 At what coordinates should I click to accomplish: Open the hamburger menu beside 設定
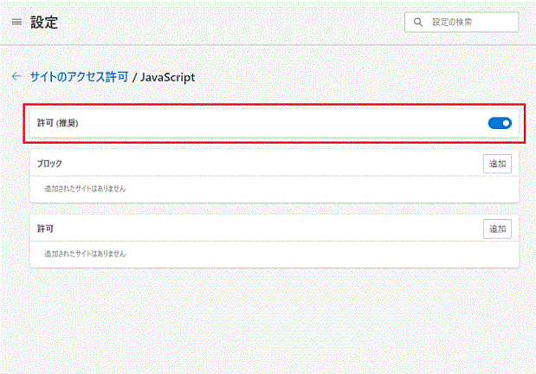[x=16, y=23]
